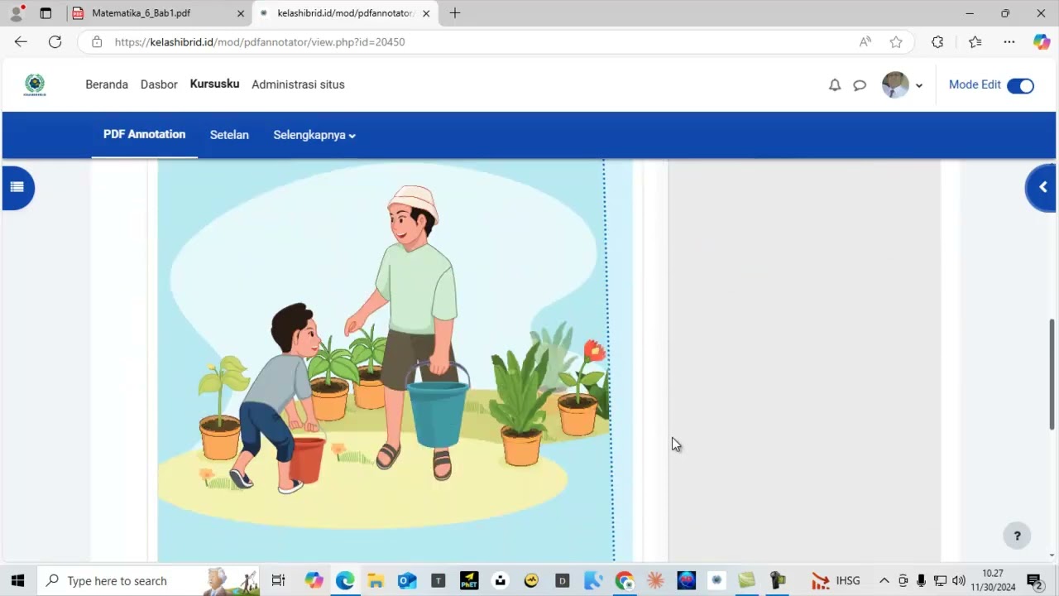This screenshot has width=1059, height=596.
Task: Open Task View on the taskbar
Action: 279,580
